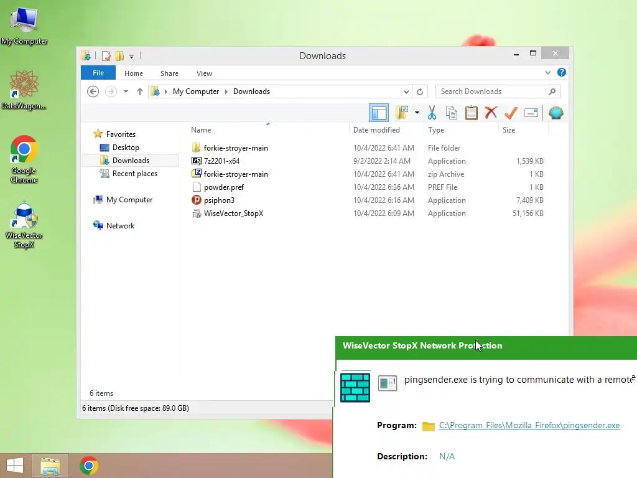Click the Paste clipboard icon
The image size is (637, 478).
[472, 113]
